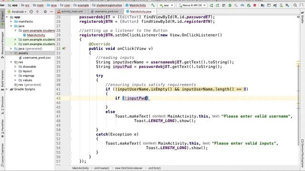Click the Search Everywhere magnifier icon
The width and height of the screenshot is (305, 171).
pyautogui.click(x=295, y=5)
